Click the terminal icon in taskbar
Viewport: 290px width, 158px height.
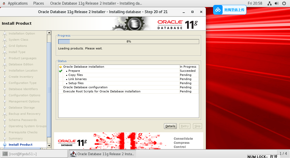coord(5,154)
